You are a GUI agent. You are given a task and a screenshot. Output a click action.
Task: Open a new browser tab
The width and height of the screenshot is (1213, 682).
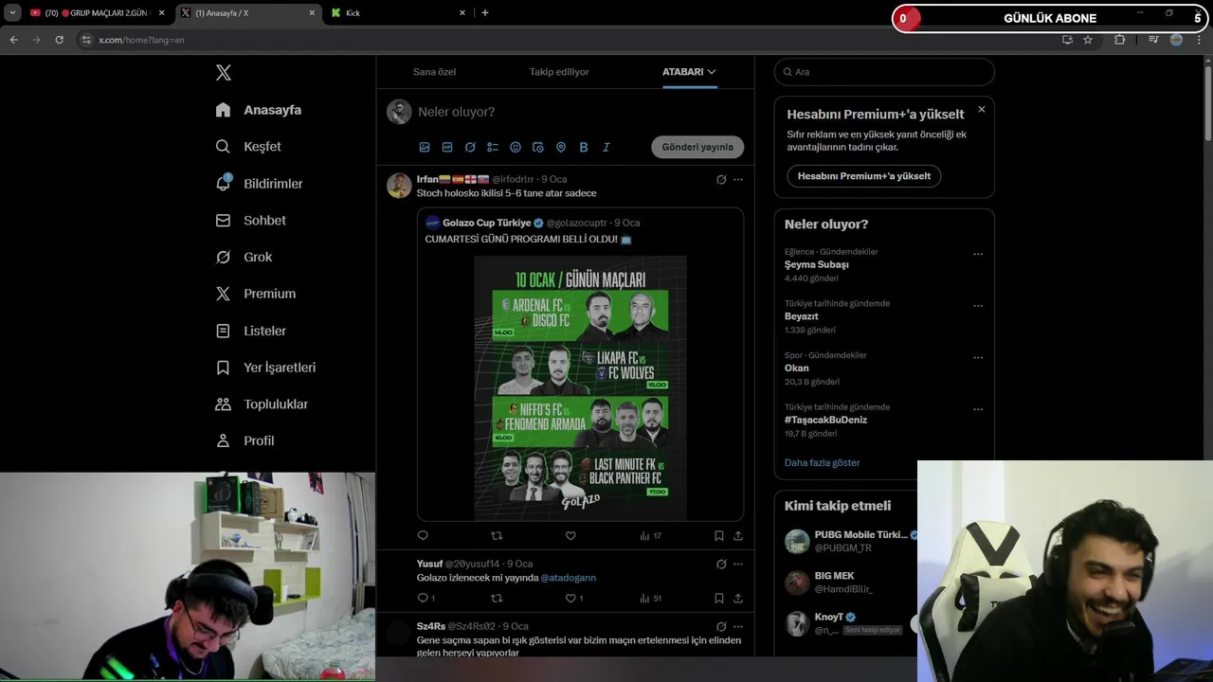click(485, 13)
